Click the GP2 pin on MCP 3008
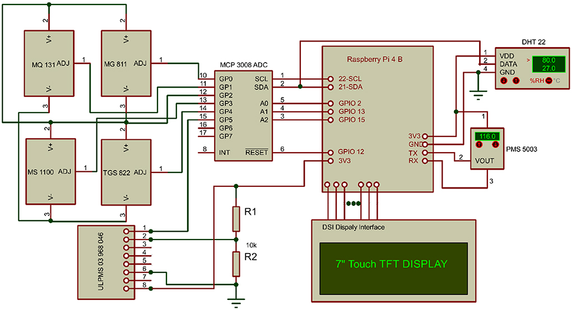The width and height of the screenshot is (572, 310). click(x=226, y=95)
